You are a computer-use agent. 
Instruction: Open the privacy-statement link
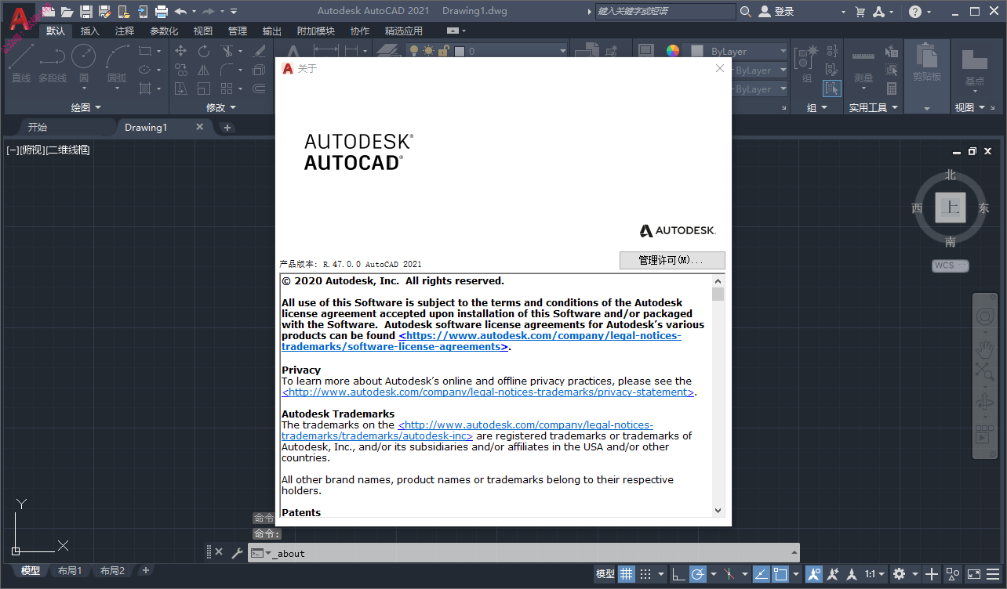[x=488, y=392]
